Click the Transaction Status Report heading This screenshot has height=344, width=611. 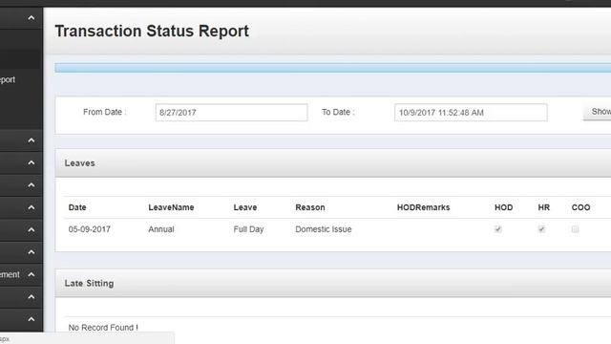pos(152,32)
